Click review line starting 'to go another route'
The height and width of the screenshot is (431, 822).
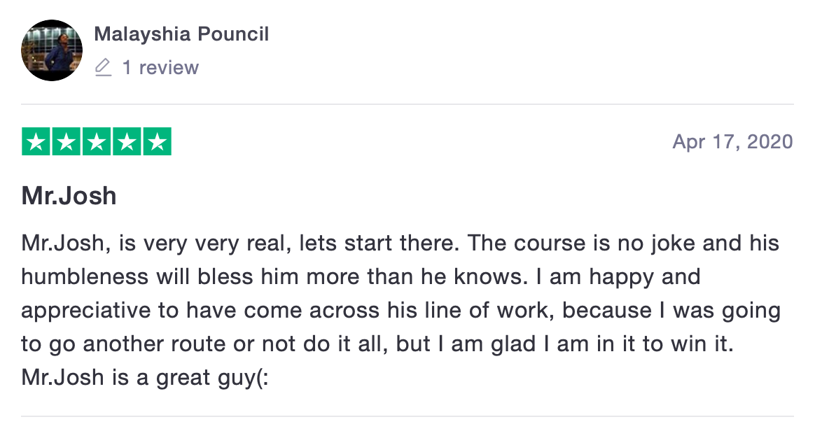point(377,344)
